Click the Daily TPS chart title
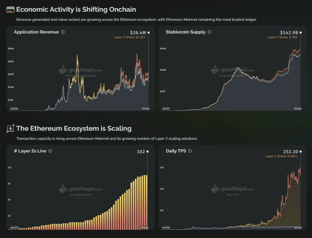Image resolution: width=312 pixels, height=238 pixels. 176,151
